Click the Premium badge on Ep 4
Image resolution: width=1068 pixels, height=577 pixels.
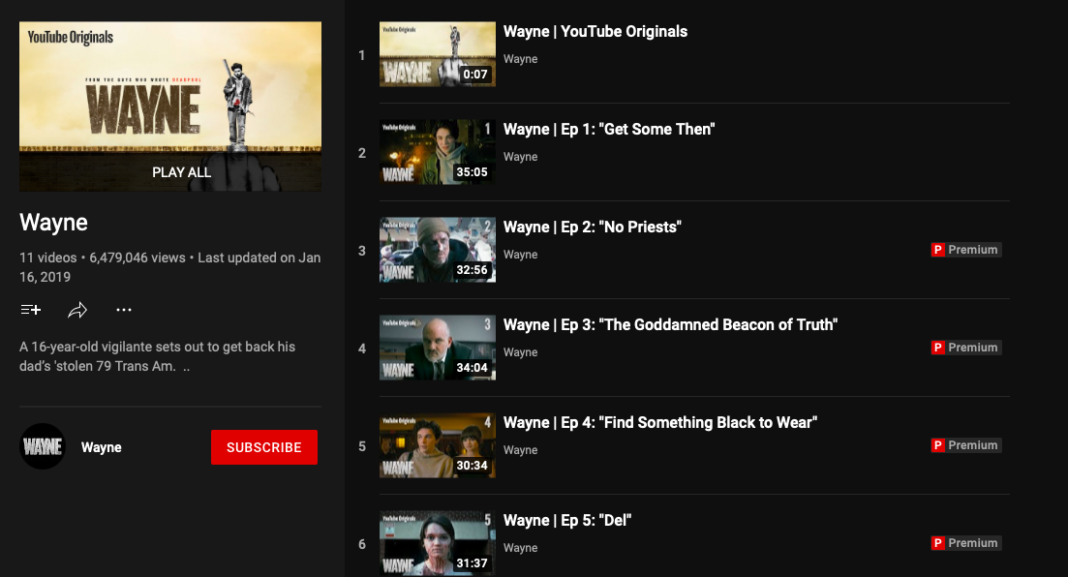[x=965, y=445]
